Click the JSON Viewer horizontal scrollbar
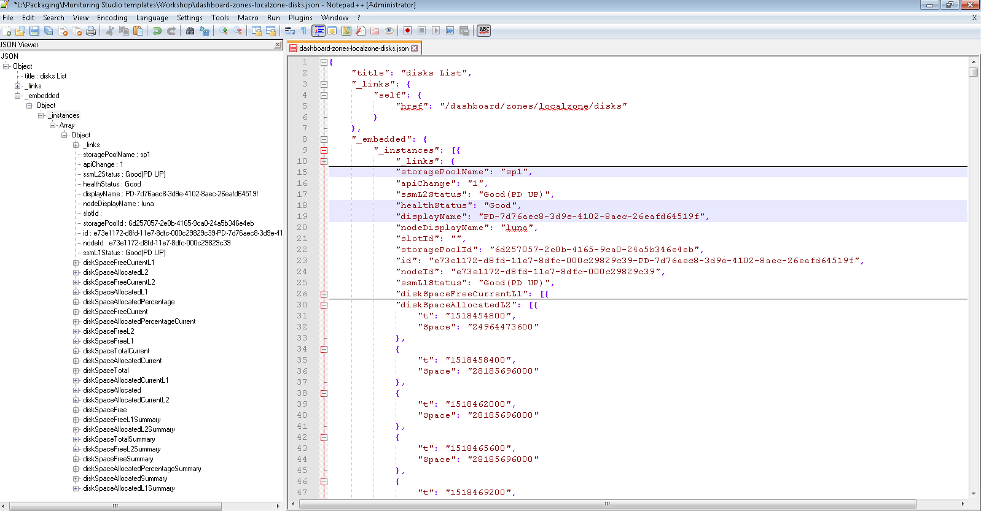The height and width of the screenshot is (511, 981). pos(115,506)
